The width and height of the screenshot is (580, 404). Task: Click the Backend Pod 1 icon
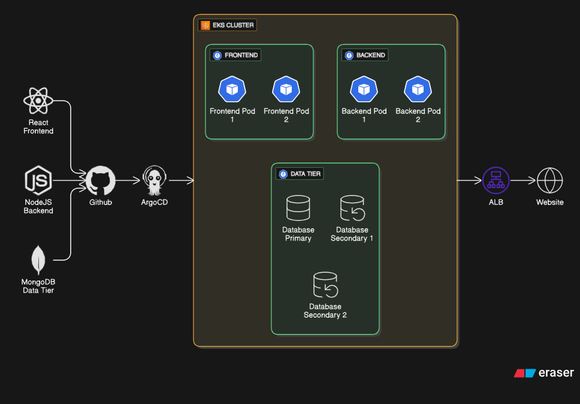[364, 89]
